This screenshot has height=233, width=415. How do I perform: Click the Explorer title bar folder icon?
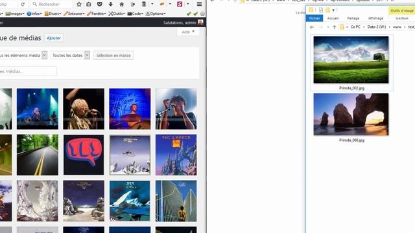tap(311, 10)
